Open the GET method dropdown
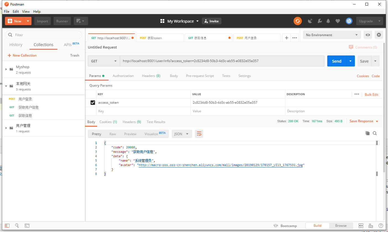 point(104,61)
